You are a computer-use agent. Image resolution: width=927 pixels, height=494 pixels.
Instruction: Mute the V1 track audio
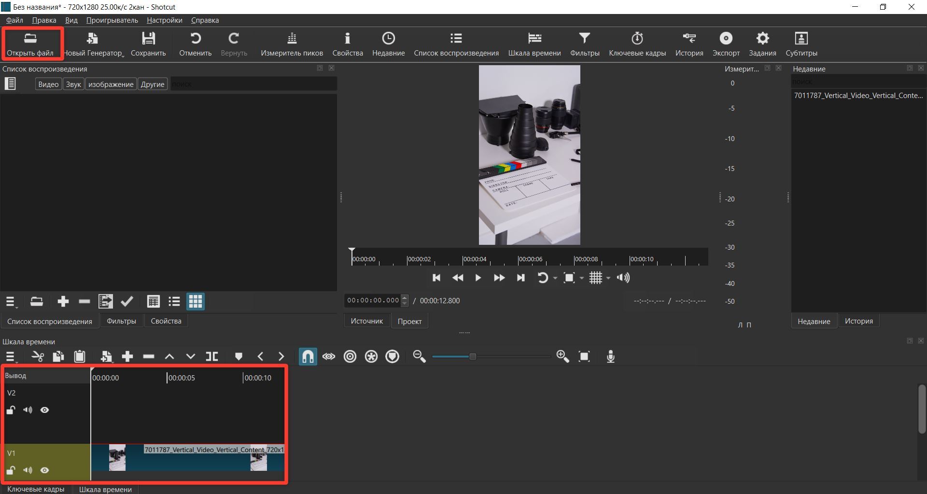28,470
